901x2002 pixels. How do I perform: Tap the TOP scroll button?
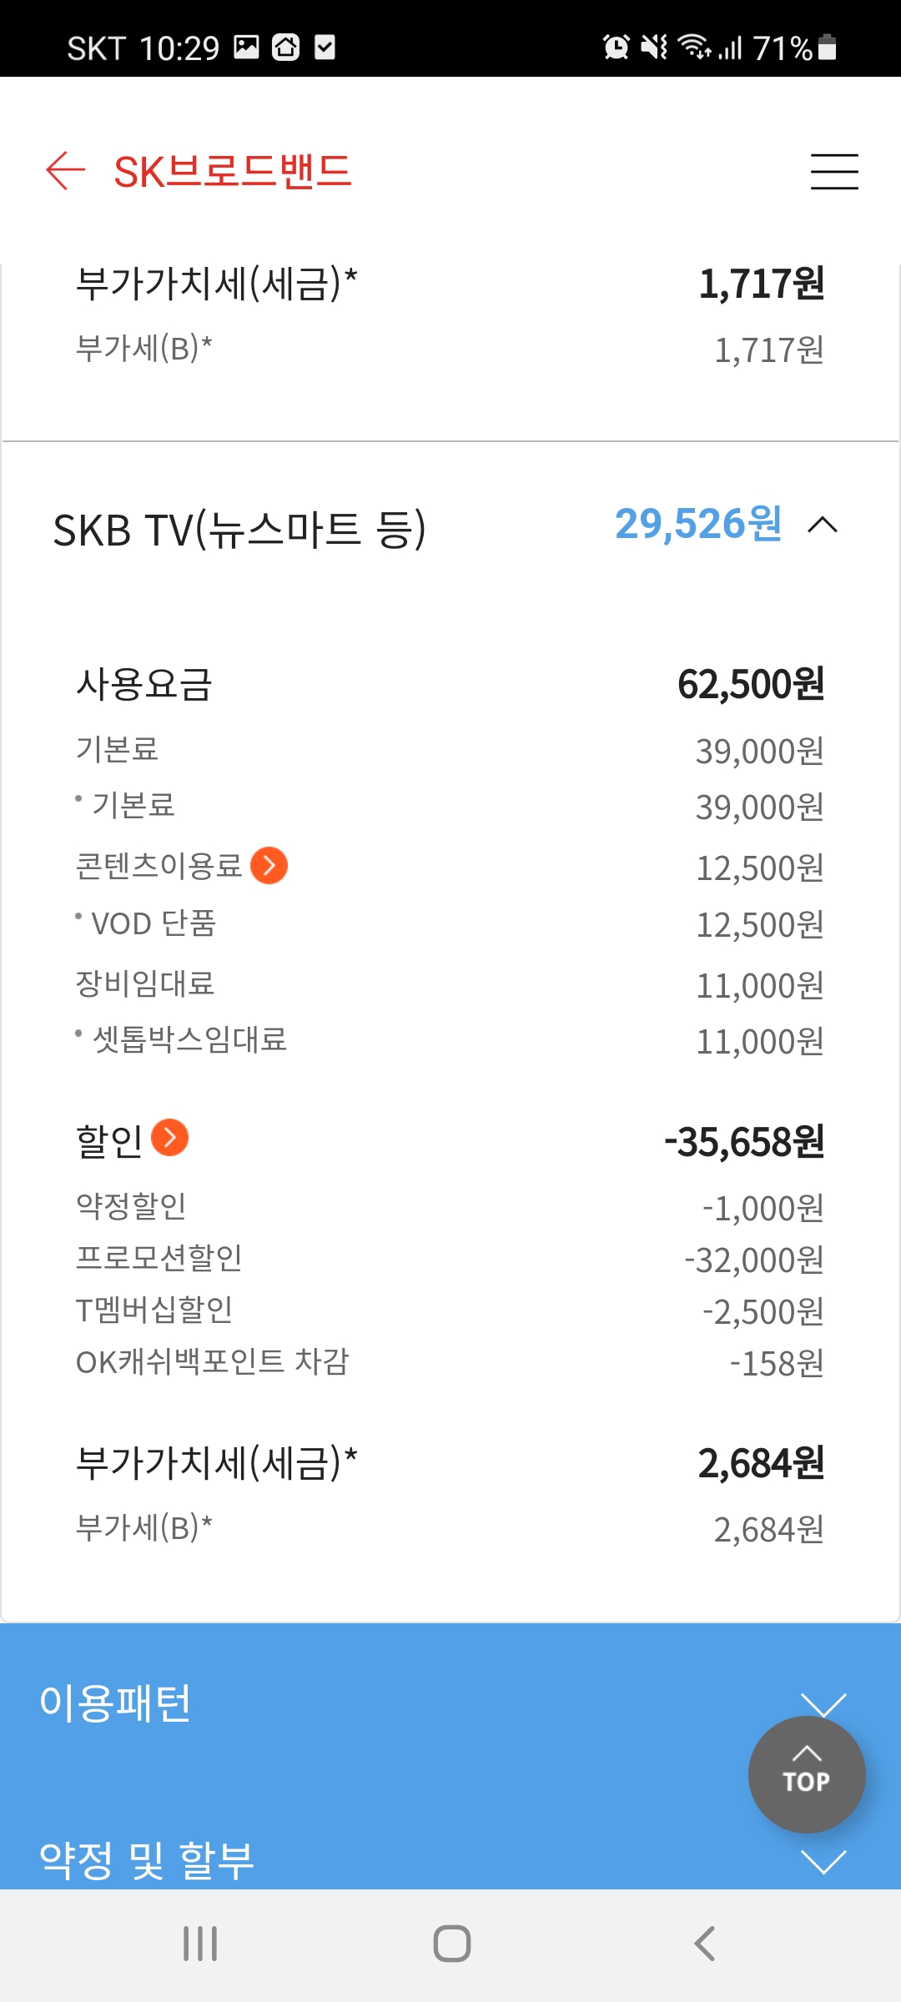pos(806,1773)
